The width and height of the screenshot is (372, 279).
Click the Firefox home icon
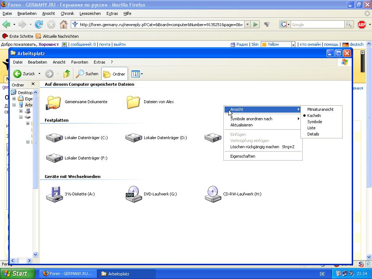point(64,25)
